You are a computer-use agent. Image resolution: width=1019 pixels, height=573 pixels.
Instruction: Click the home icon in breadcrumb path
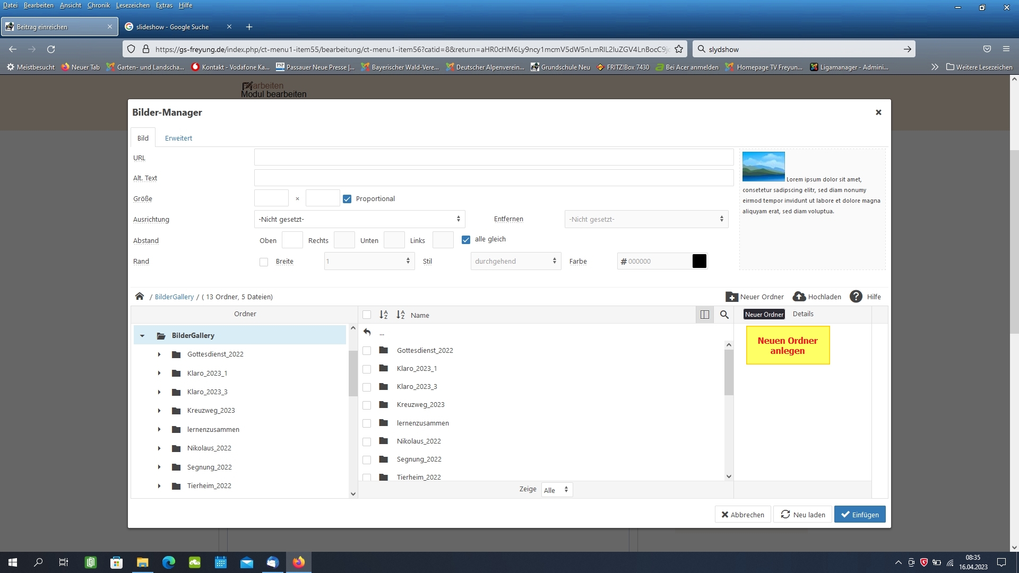tap(140, 296)
